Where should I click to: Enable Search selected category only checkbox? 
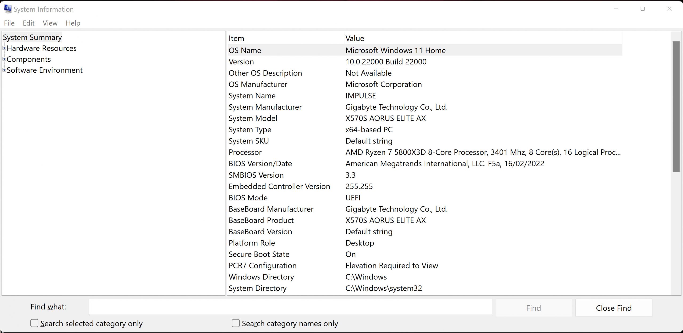pos(34,323)
